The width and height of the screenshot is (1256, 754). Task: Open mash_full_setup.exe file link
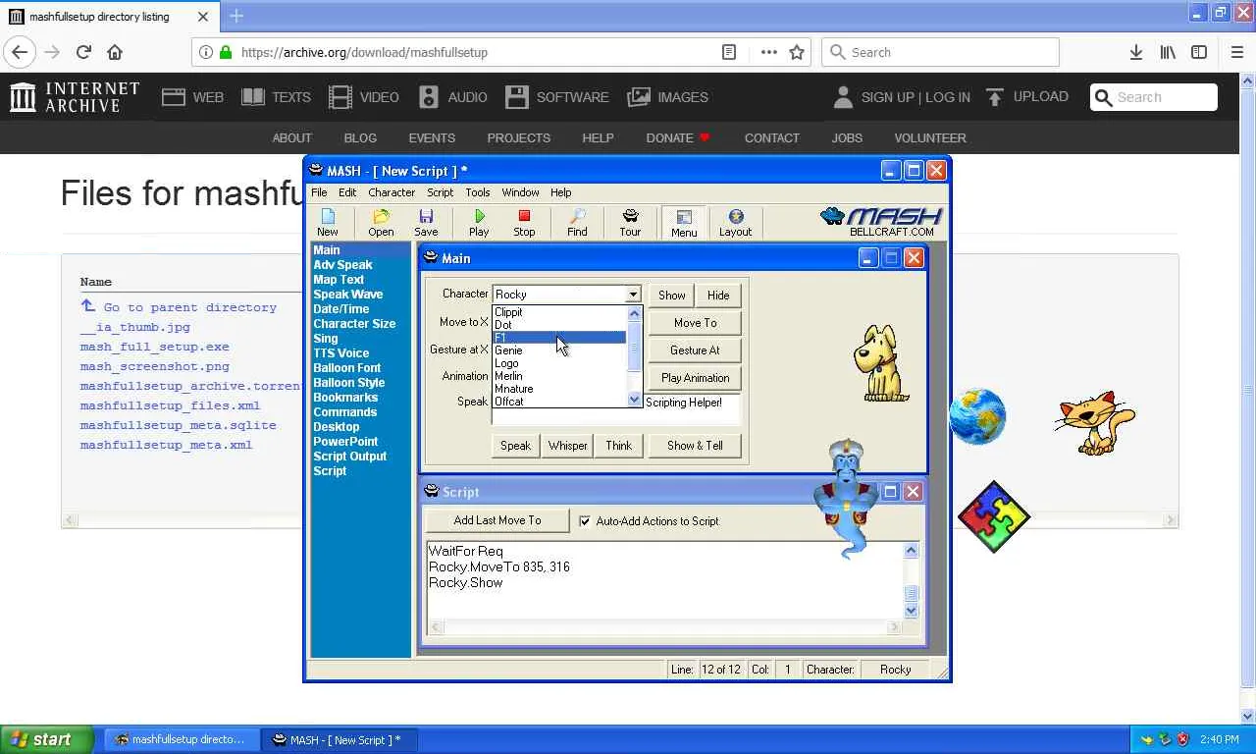(x=155, y=347)
